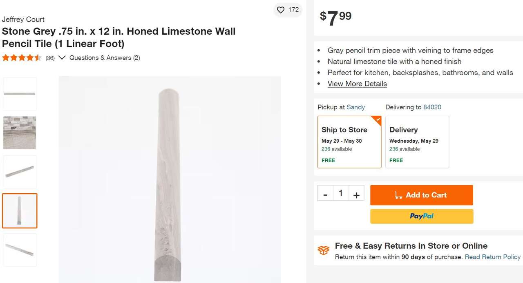Screen dimensions: 523x283
Task: Pay using the PayPal button
Action: coord(421,216)
